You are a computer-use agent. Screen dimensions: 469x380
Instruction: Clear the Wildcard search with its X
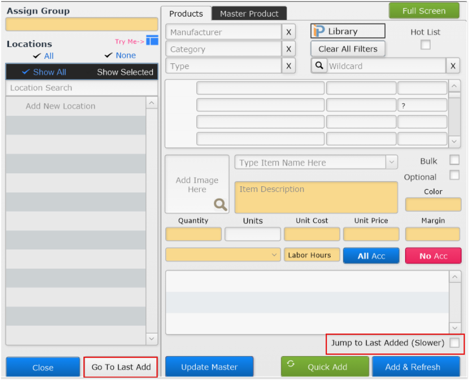(x=453, y=65)
